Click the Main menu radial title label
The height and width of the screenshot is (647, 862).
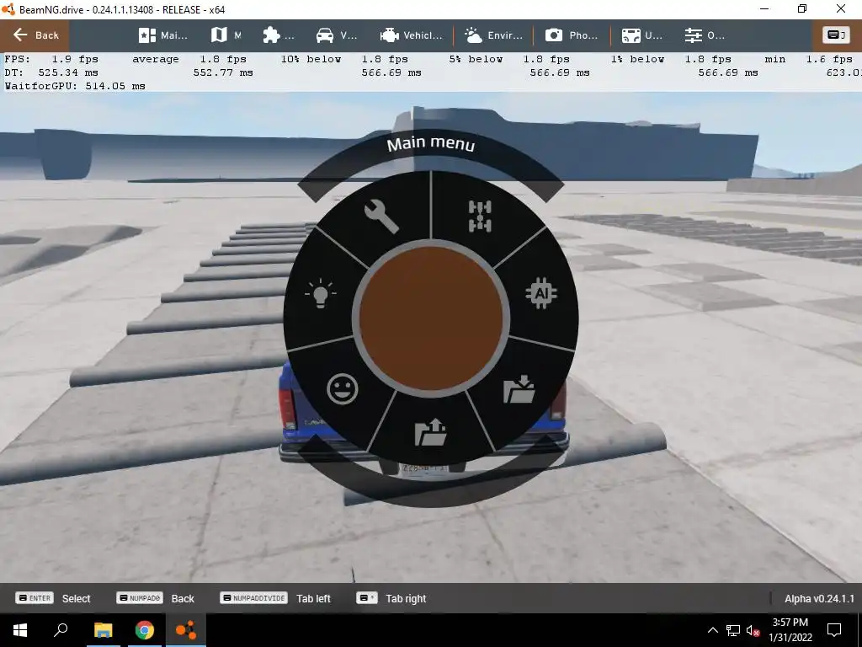431,143
